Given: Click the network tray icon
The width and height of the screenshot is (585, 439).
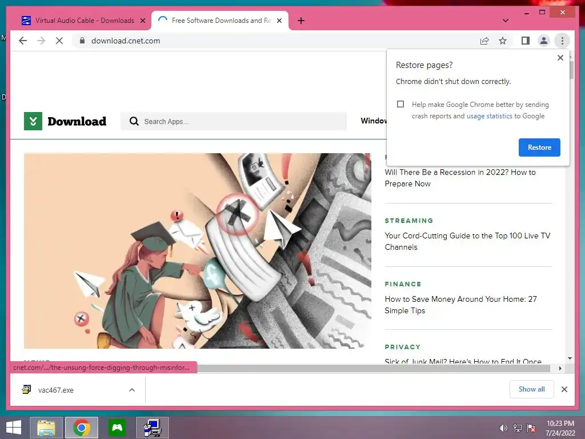Looking at the screenshot, I should point(517,428).
